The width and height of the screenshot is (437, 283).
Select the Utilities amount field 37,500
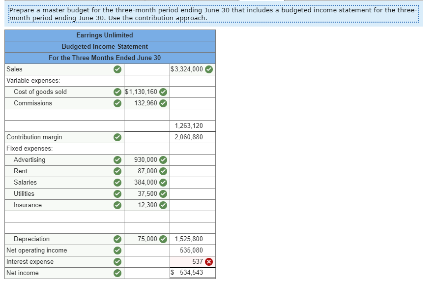147,194
